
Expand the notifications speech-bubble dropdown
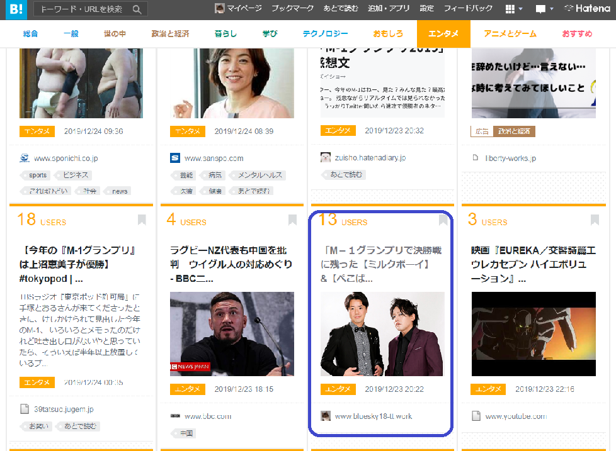tap(544, 9)
